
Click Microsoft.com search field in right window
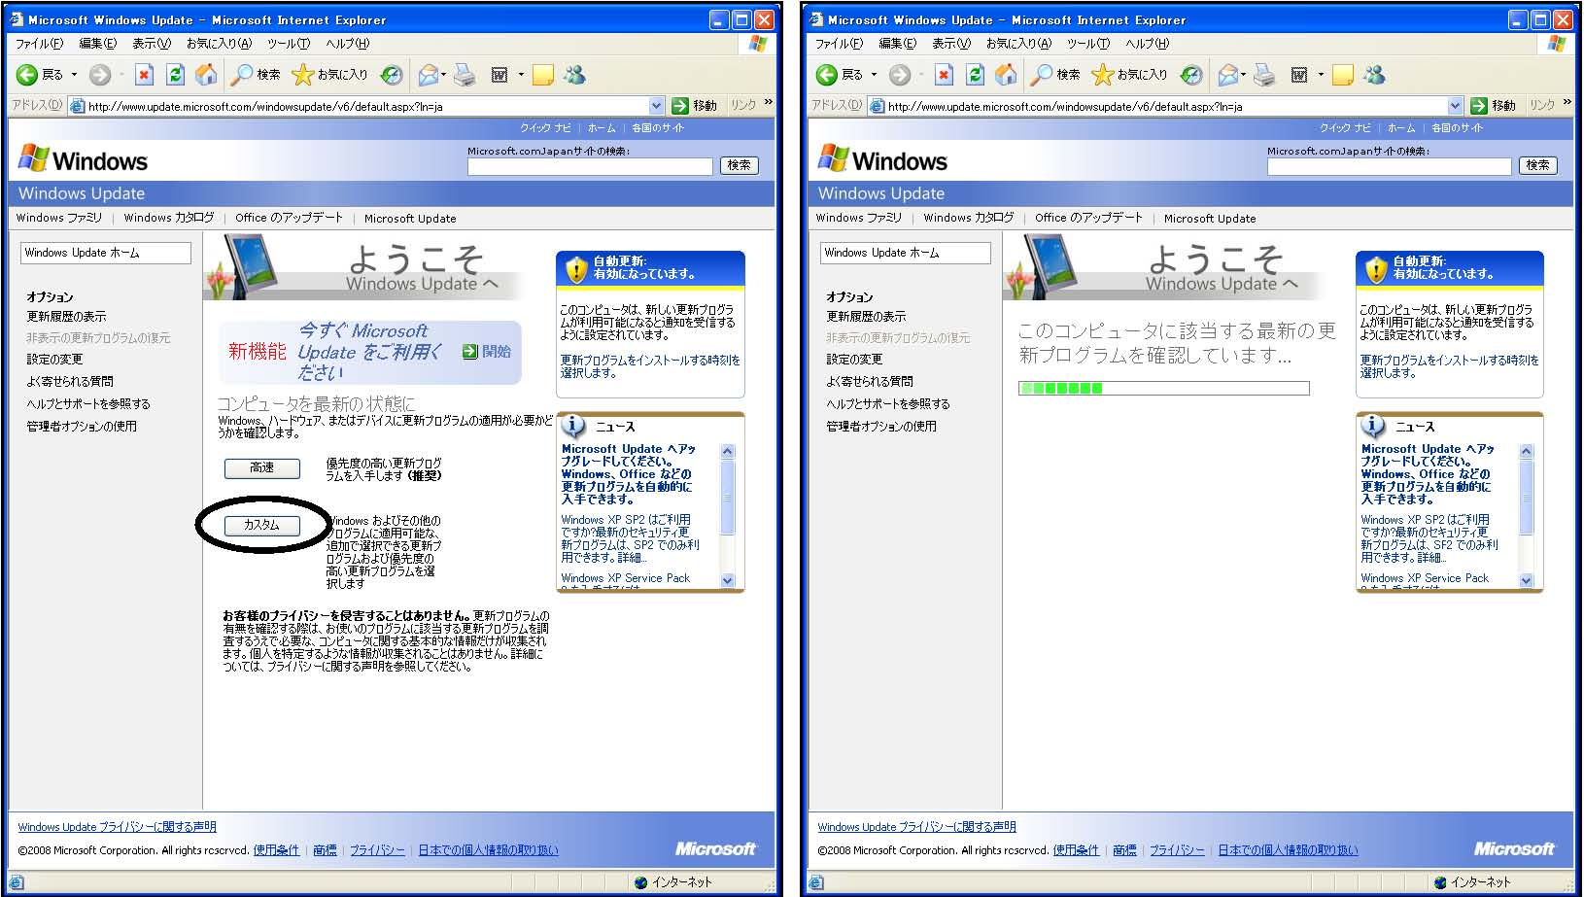tap(1390, 166)
